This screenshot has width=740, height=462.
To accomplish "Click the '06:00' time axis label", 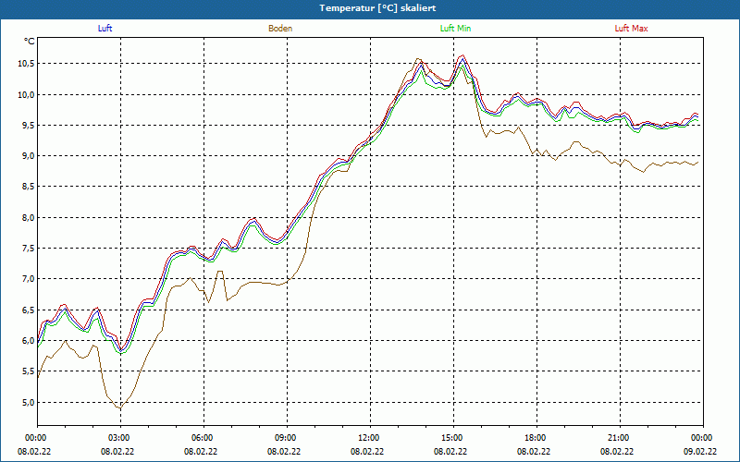I will (201, 438).
